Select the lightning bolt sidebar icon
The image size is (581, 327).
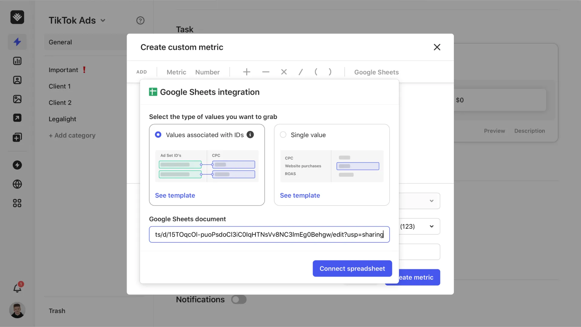tap(17, 42)
